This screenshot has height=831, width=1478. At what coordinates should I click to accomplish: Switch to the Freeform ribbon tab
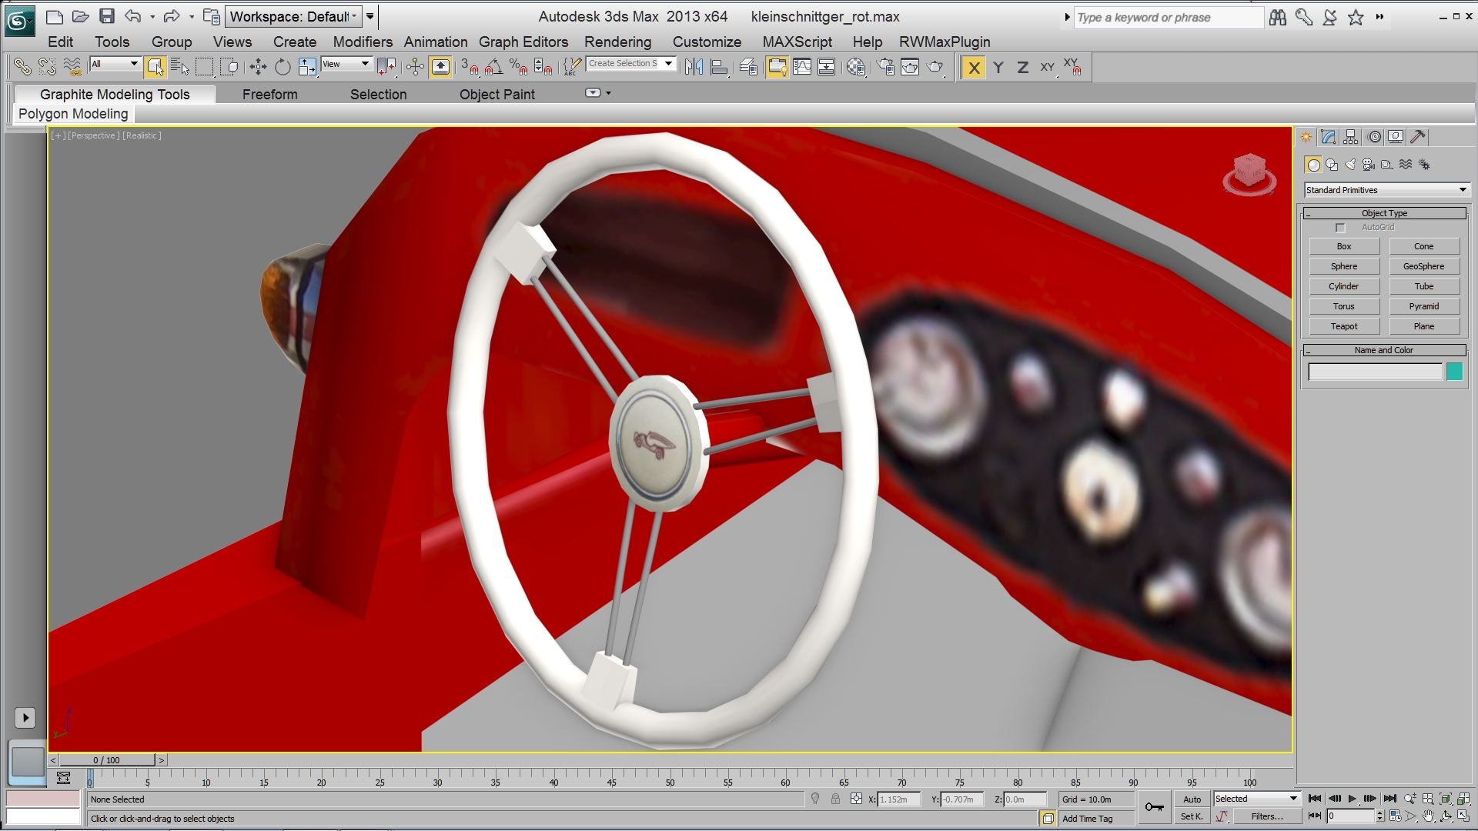click(x=269, y=95)
